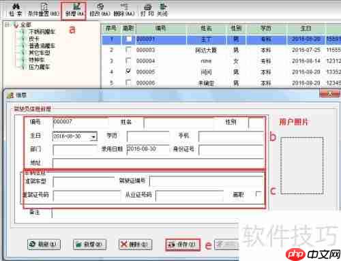Click the 修改 edit toolbar icon

[100, 10]
